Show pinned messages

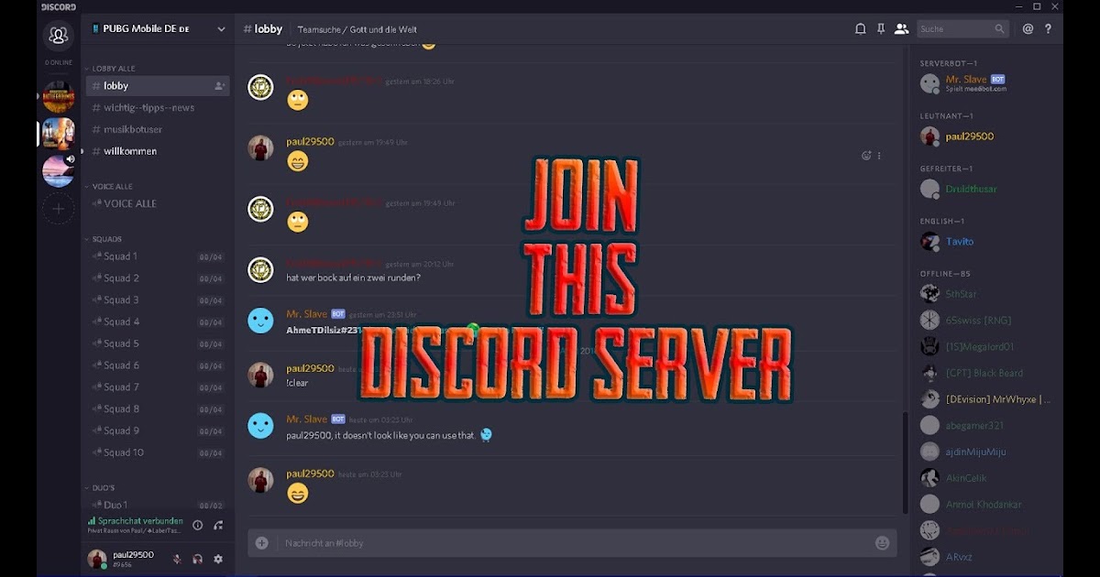coord(881,29)
